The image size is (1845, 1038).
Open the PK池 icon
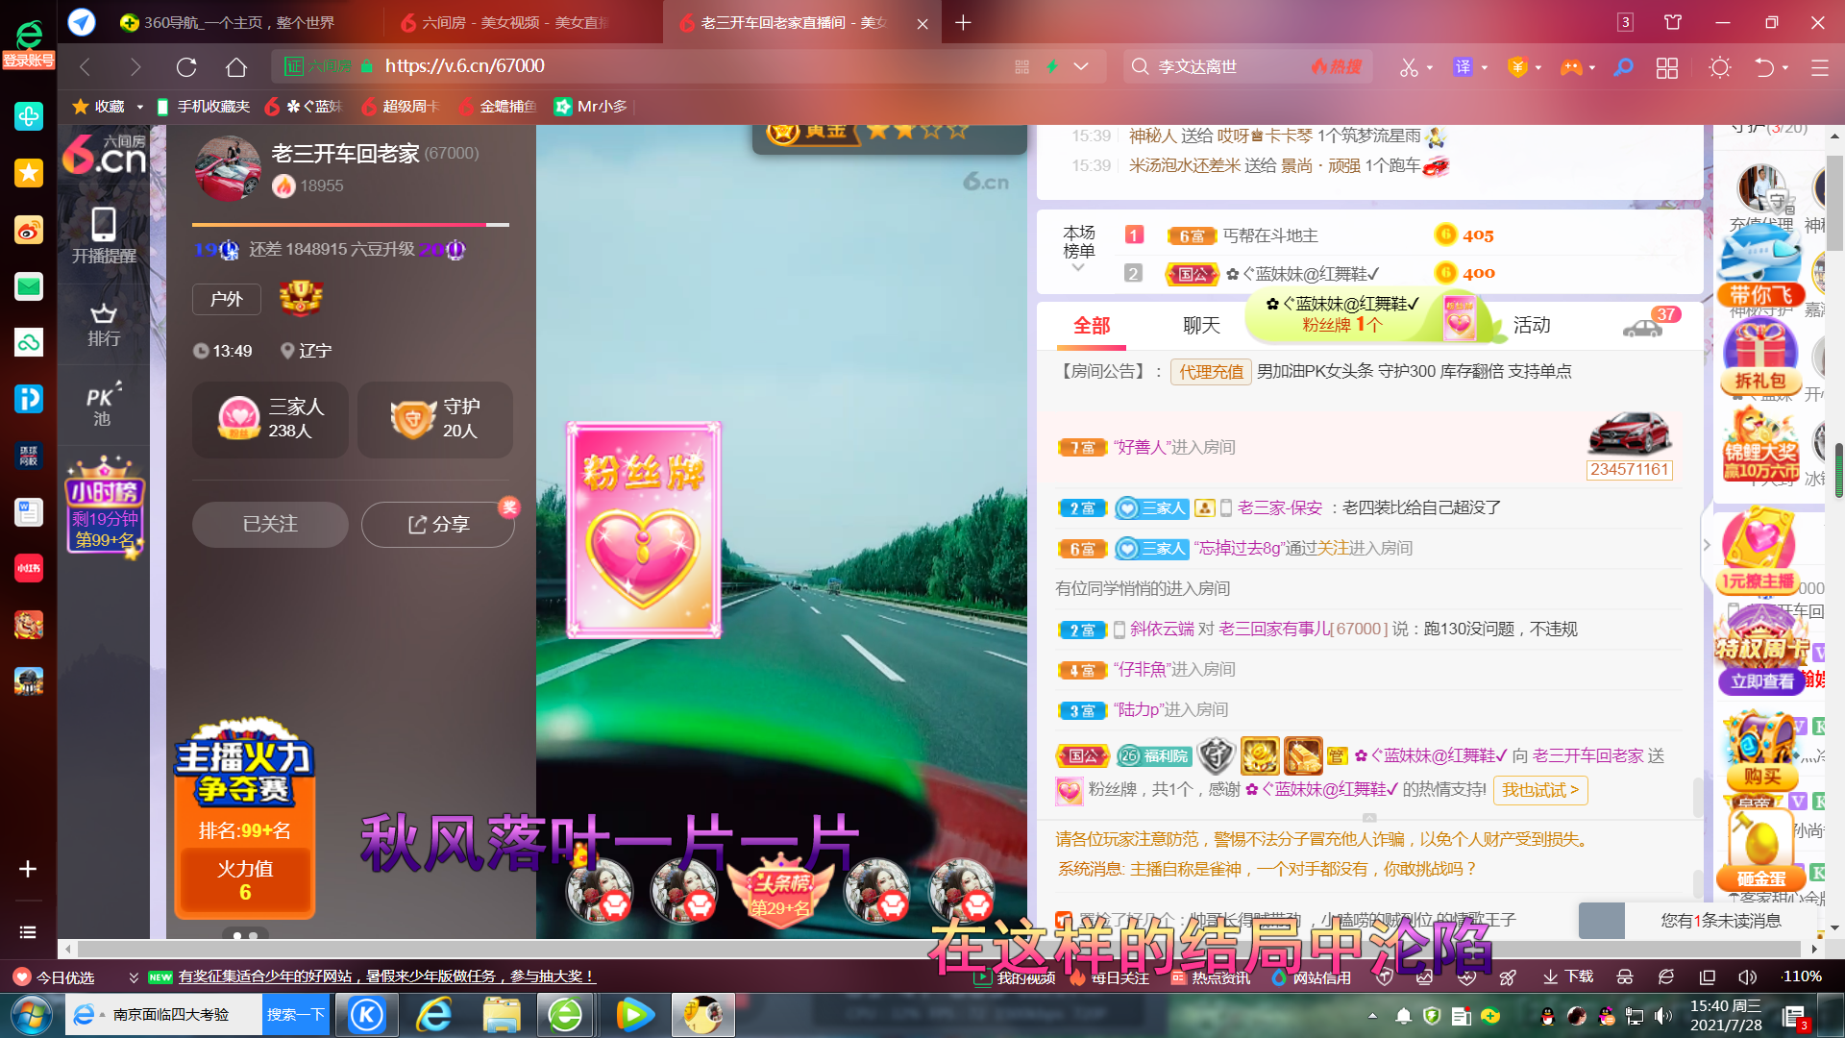[103, 404]
